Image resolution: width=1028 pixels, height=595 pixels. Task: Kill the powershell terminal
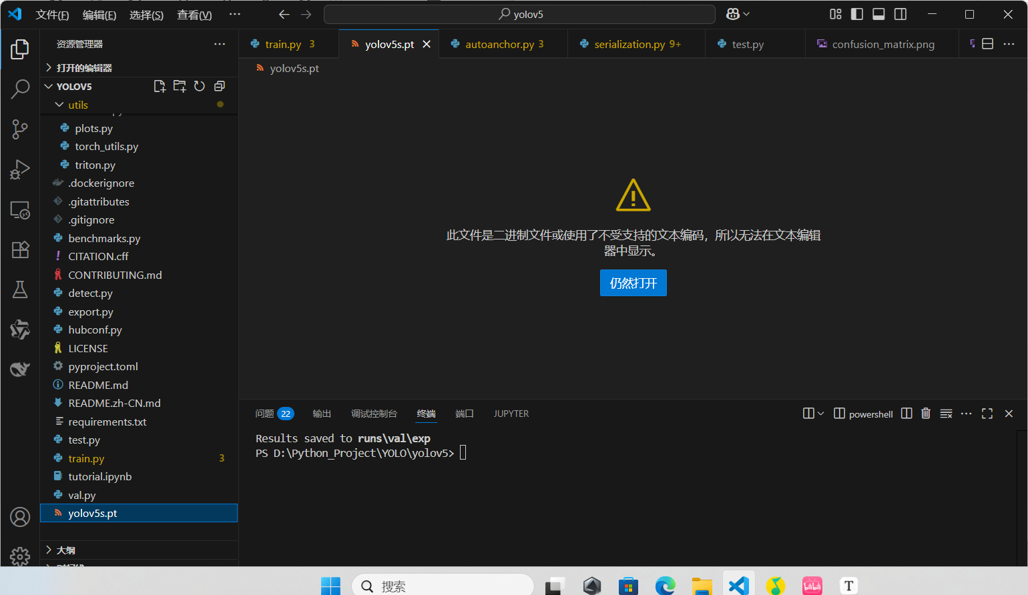point(926,414)
